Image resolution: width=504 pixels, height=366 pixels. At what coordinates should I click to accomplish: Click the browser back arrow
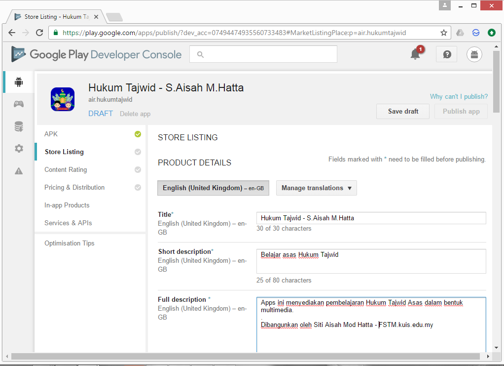pyautogui.click(x=12, y=33)
